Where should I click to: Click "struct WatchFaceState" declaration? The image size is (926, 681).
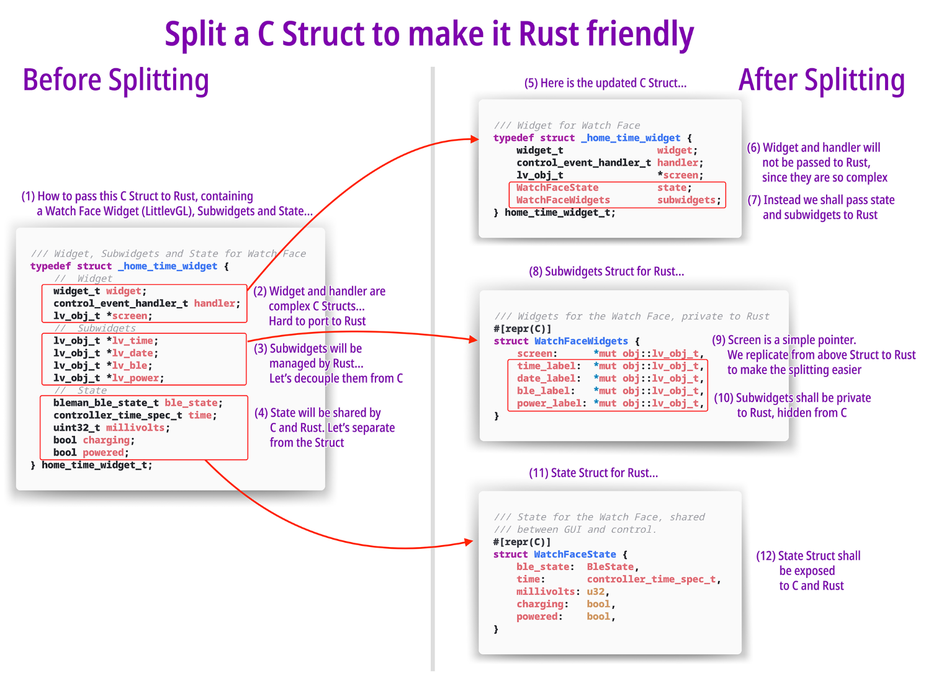pyautogui.click(x=560, y=554)
